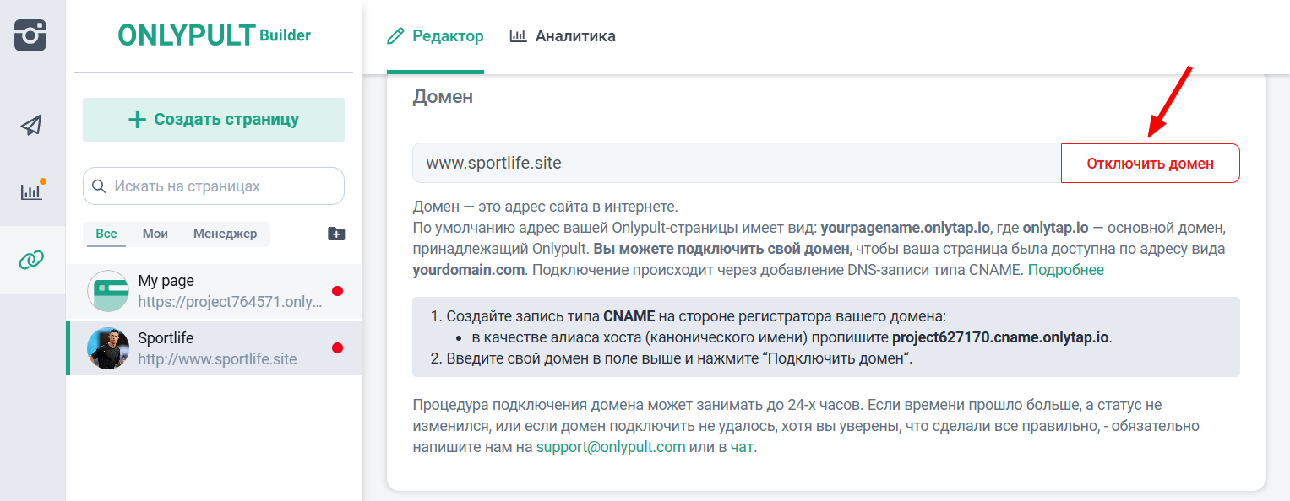
Task: Open the bar chart analytics sidebar icon
Action: (31, 191)
